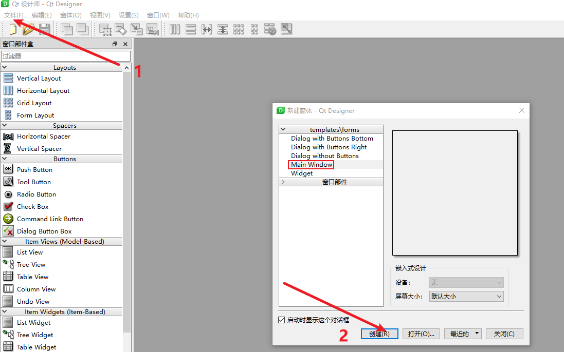564x352 pixels.
Task: Click the 过滤器 filter input field
Action: [x=66, y=56]
